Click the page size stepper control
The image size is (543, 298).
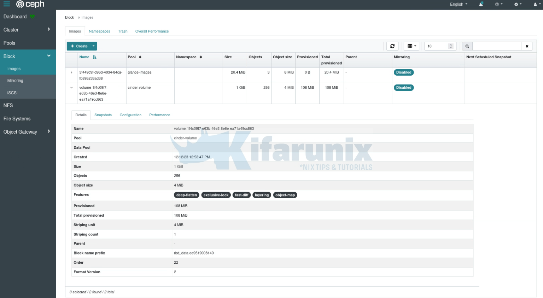tap(450, 46)
